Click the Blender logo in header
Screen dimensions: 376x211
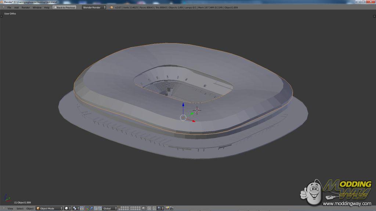[x=112, y=7]
